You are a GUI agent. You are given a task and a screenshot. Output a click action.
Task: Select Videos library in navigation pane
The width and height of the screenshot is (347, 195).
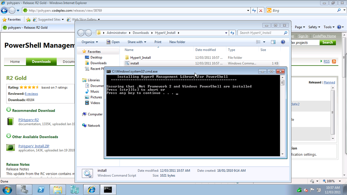tap(95, 103)
